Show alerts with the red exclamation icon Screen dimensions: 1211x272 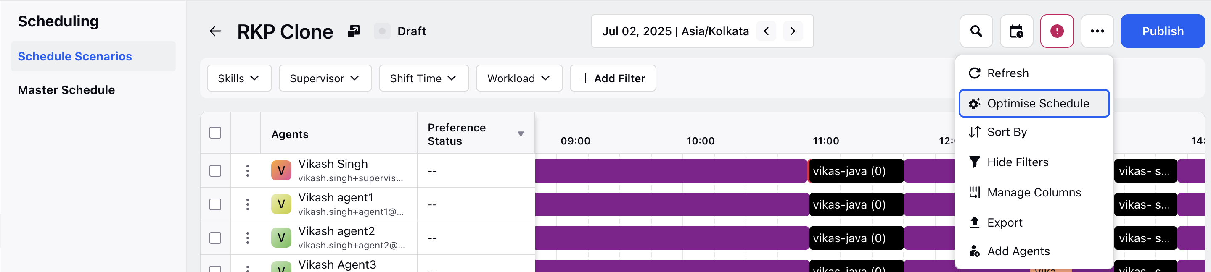click(x=1057, y=31)
